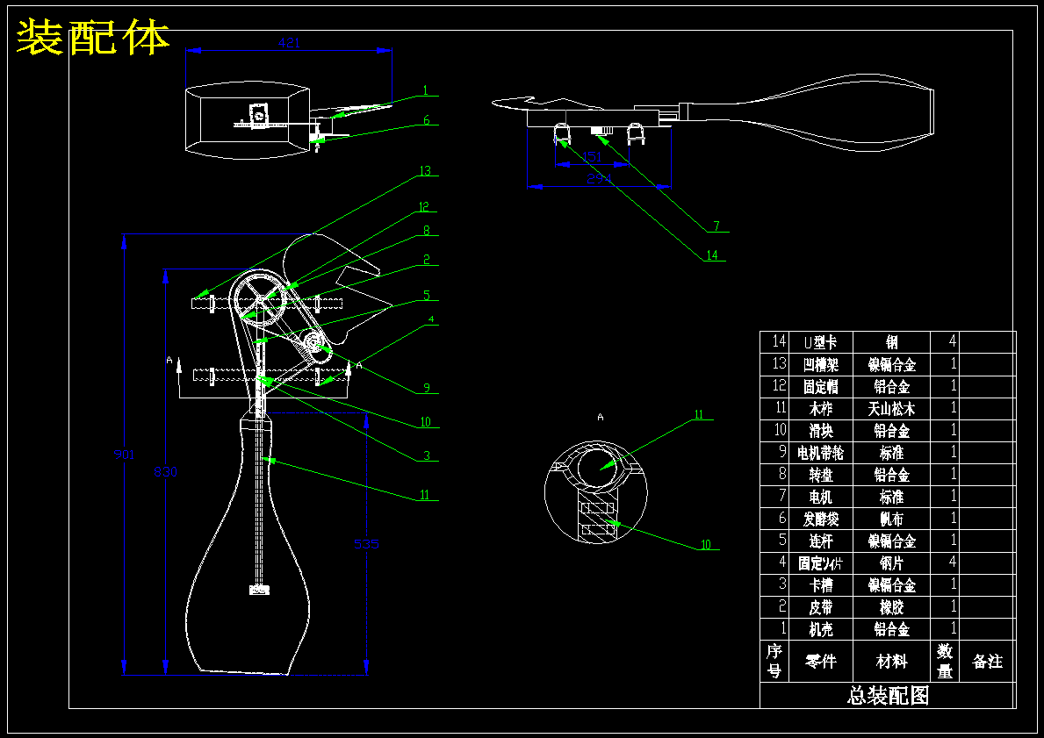Viewport: 1044px width, 738px height.
Task: Select green leader label 5 in drawing
Action: pos(427,296)
